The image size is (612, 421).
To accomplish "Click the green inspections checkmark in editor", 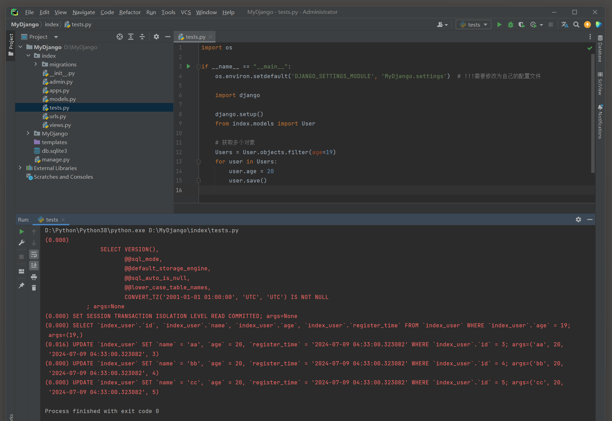I will tap(590, 48).
